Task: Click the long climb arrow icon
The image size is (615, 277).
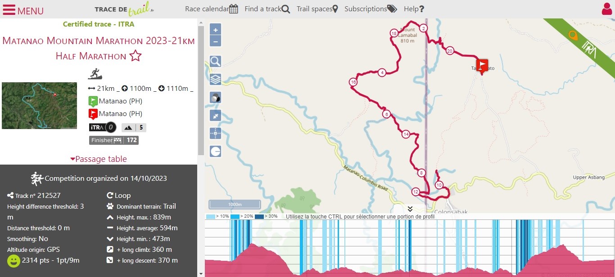Action: 109,250
